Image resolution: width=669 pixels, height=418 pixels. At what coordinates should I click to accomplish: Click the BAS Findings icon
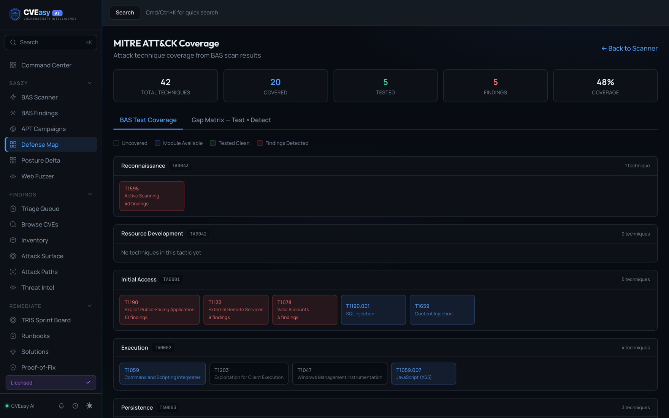click(13, 113)
